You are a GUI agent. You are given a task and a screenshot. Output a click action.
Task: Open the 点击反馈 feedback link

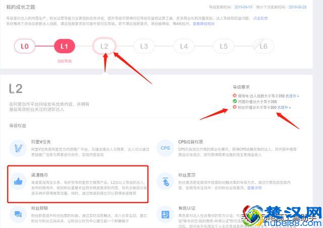coord(260,18)
